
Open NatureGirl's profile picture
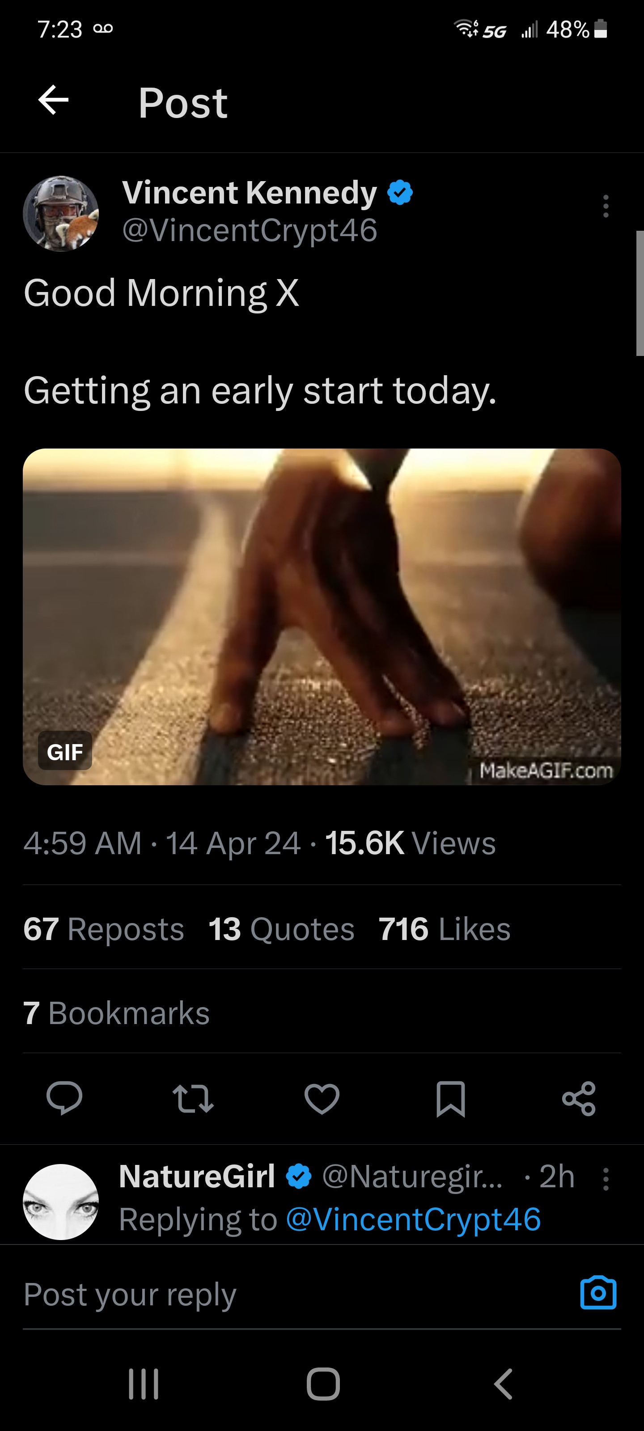coord(61,1202)
